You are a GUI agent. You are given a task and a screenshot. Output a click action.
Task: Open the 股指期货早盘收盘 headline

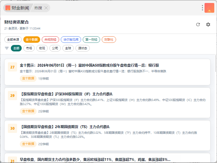click(66, 94)
